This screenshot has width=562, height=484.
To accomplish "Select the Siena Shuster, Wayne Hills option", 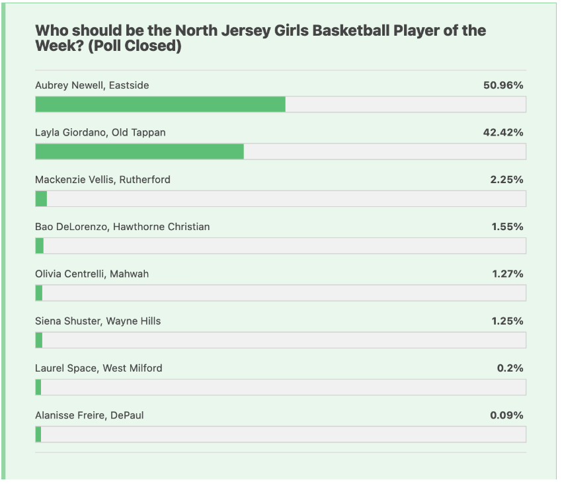I will pos(98,321).
